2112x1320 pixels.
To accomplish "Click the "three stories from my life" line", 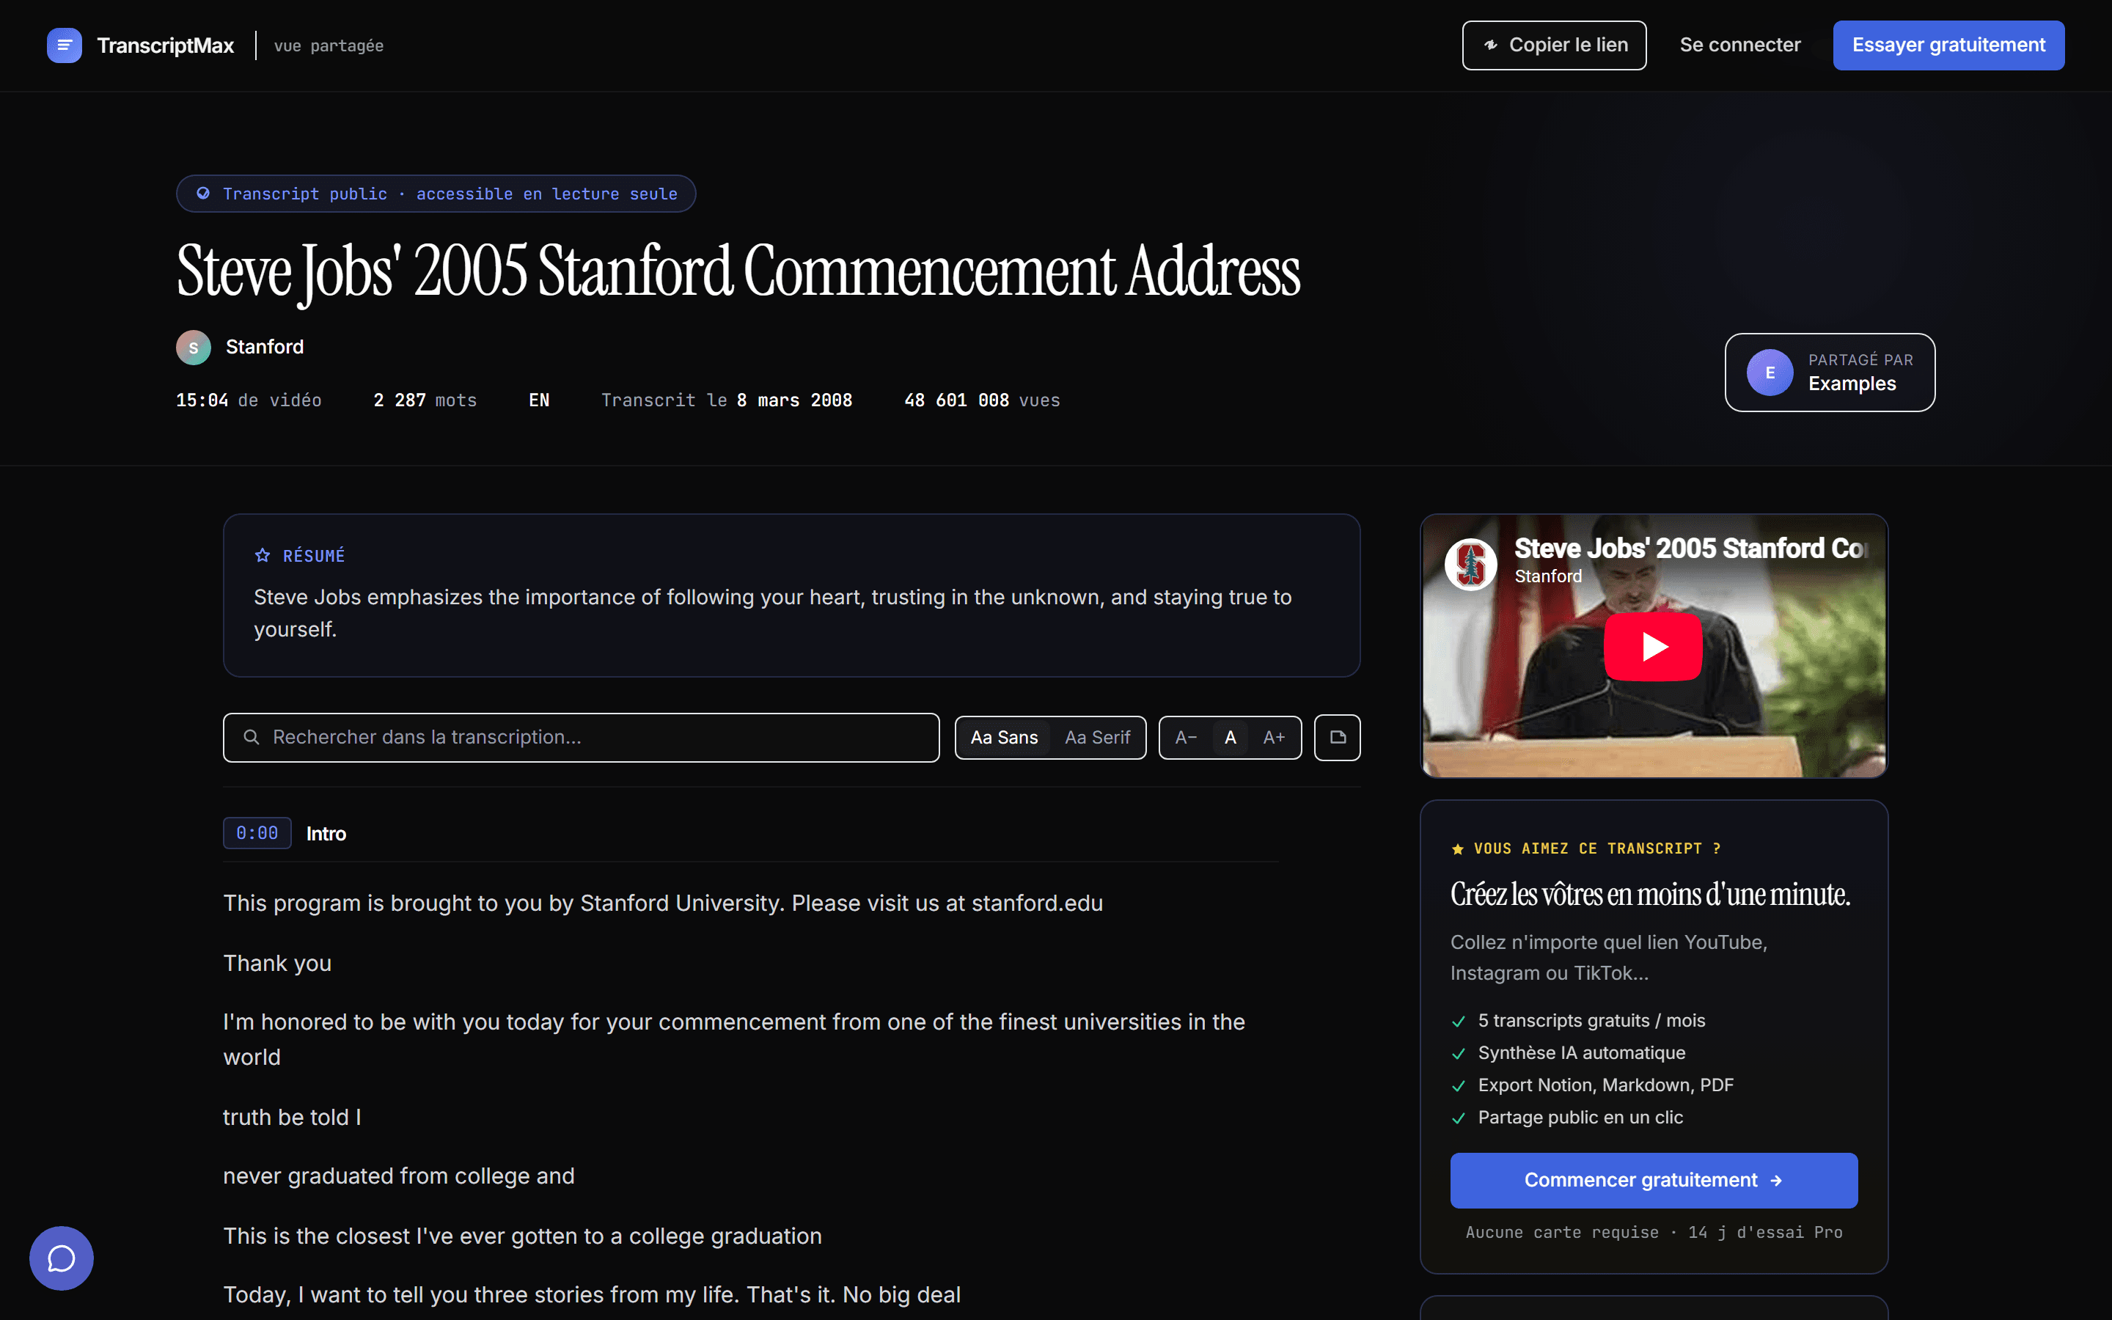I will point(592,1294).
